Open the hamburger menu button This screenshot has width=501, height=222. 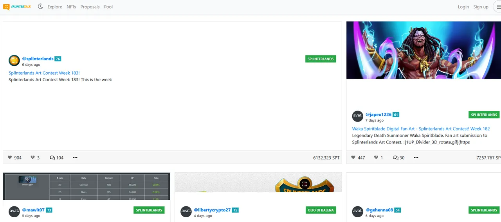coord(498,7)
